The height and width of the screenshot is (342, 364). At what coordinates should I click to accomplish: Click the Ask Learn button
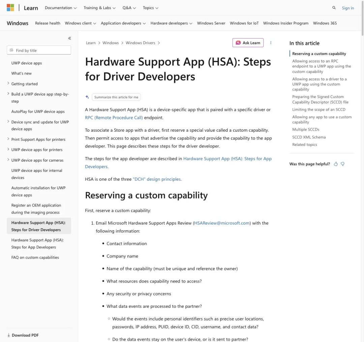tap(248, 43)
